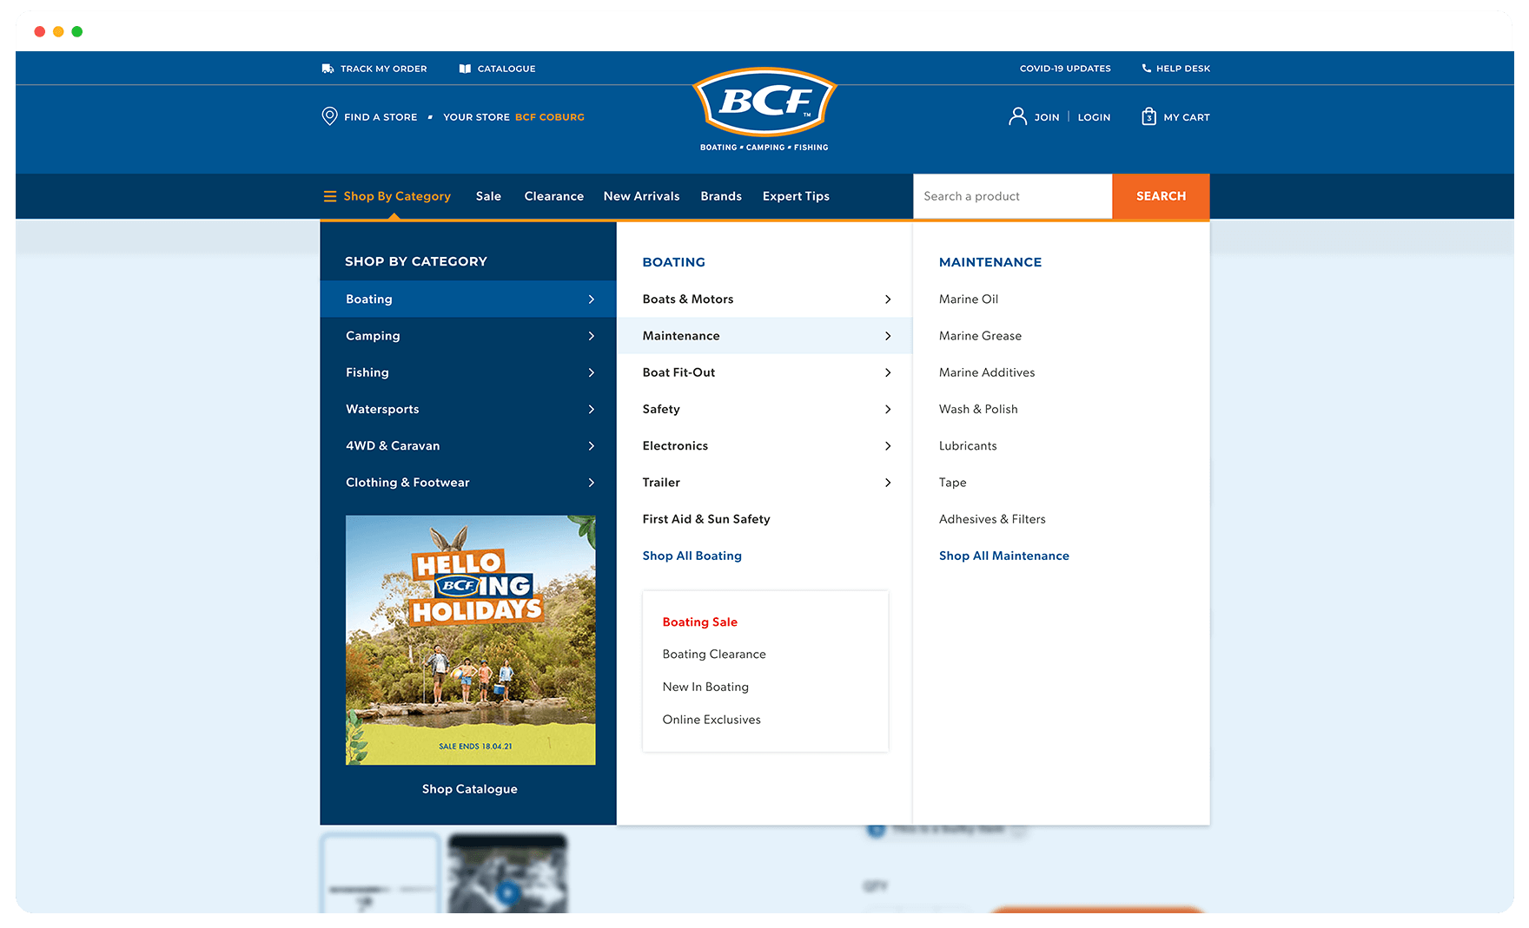The image size is (1529, 928).
Task: Click the Login link
Action: [1095, 117]
